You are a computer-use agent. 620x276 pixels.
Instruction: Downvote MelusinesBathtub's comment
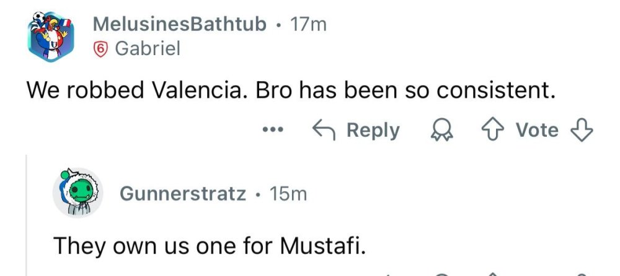pyautogui.click(x=582, y=130)
